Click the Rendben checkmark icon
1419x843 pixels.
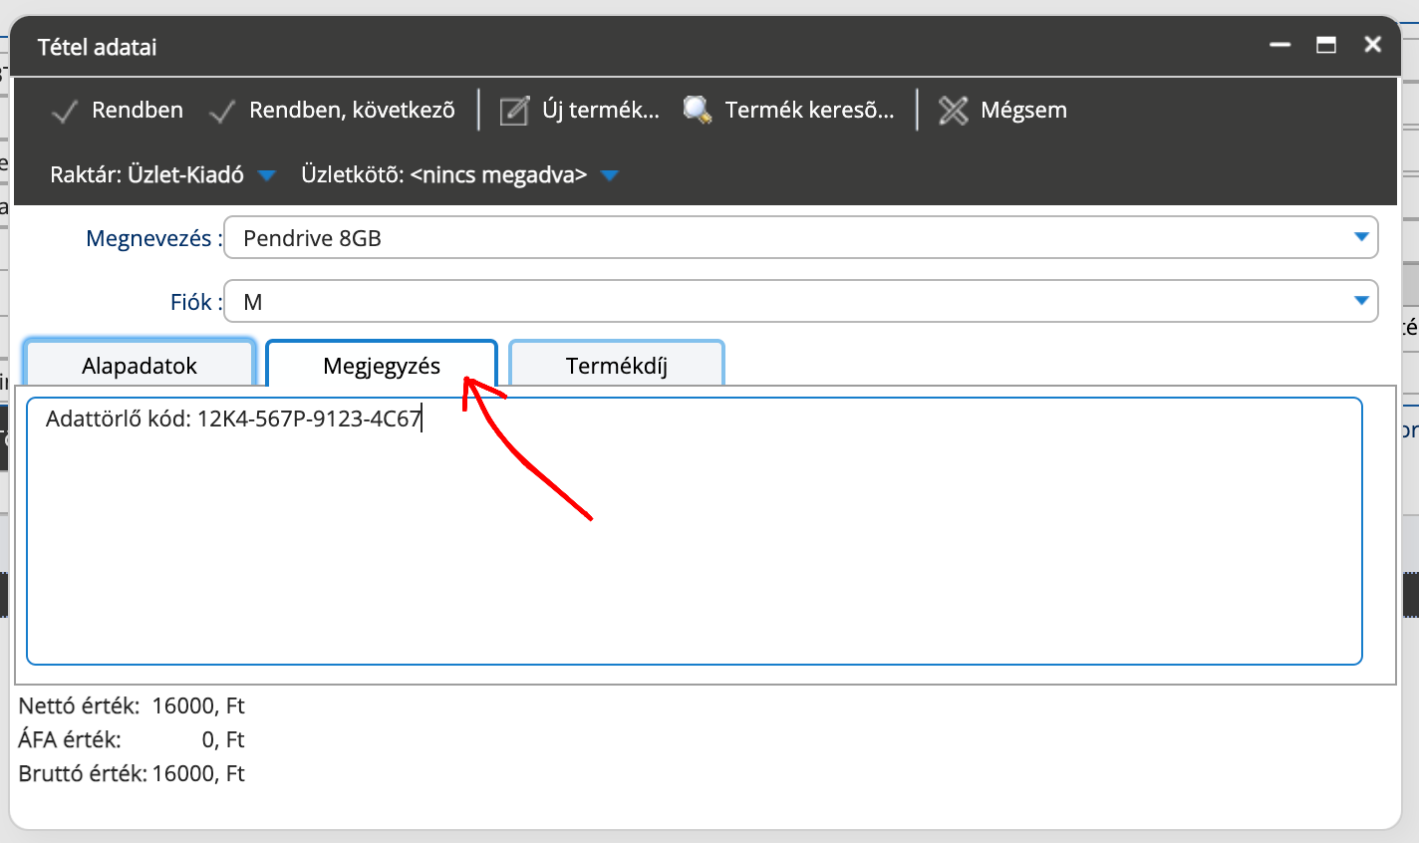pyautogui.click(x=65, y=111)
